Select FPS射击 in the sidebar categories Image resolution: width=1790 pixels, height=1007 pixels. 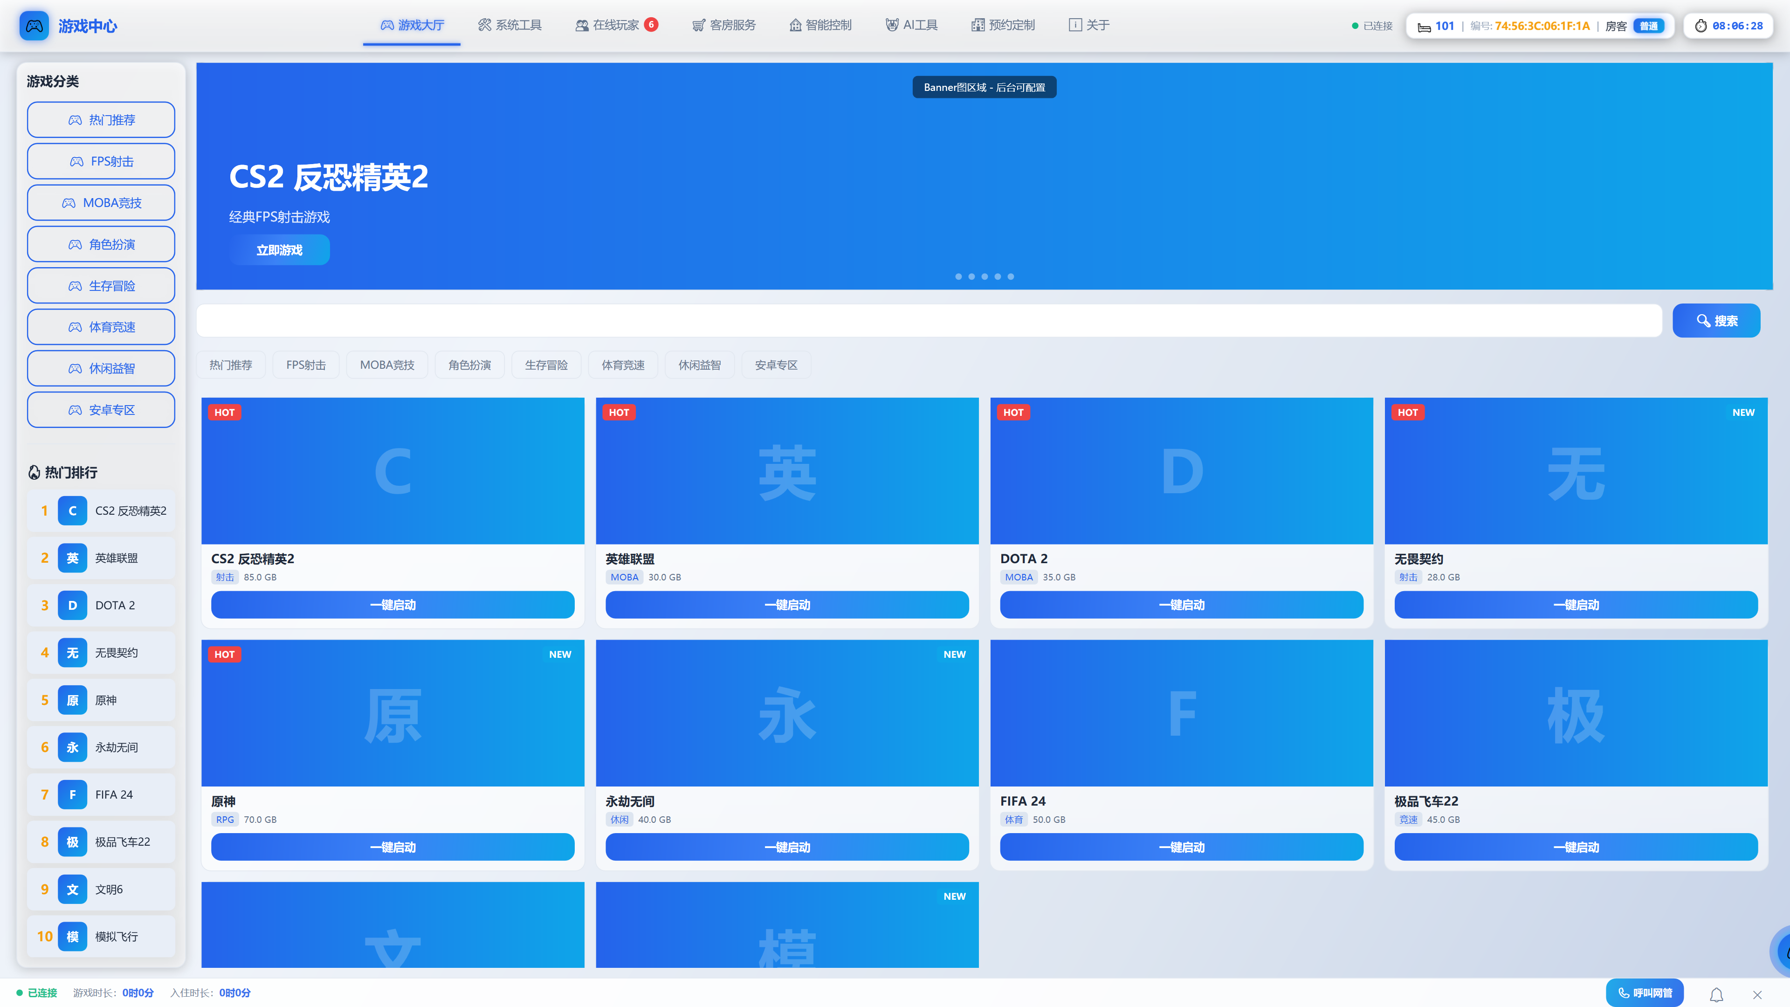coord(101,161)
